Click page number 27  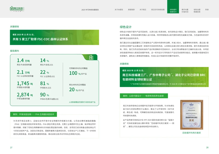[x=11, y=147]
